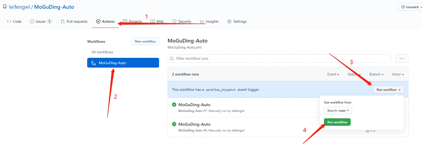Click the Wiki book icon
This screenshot has height=155, width=422.
tap(153, 21)
